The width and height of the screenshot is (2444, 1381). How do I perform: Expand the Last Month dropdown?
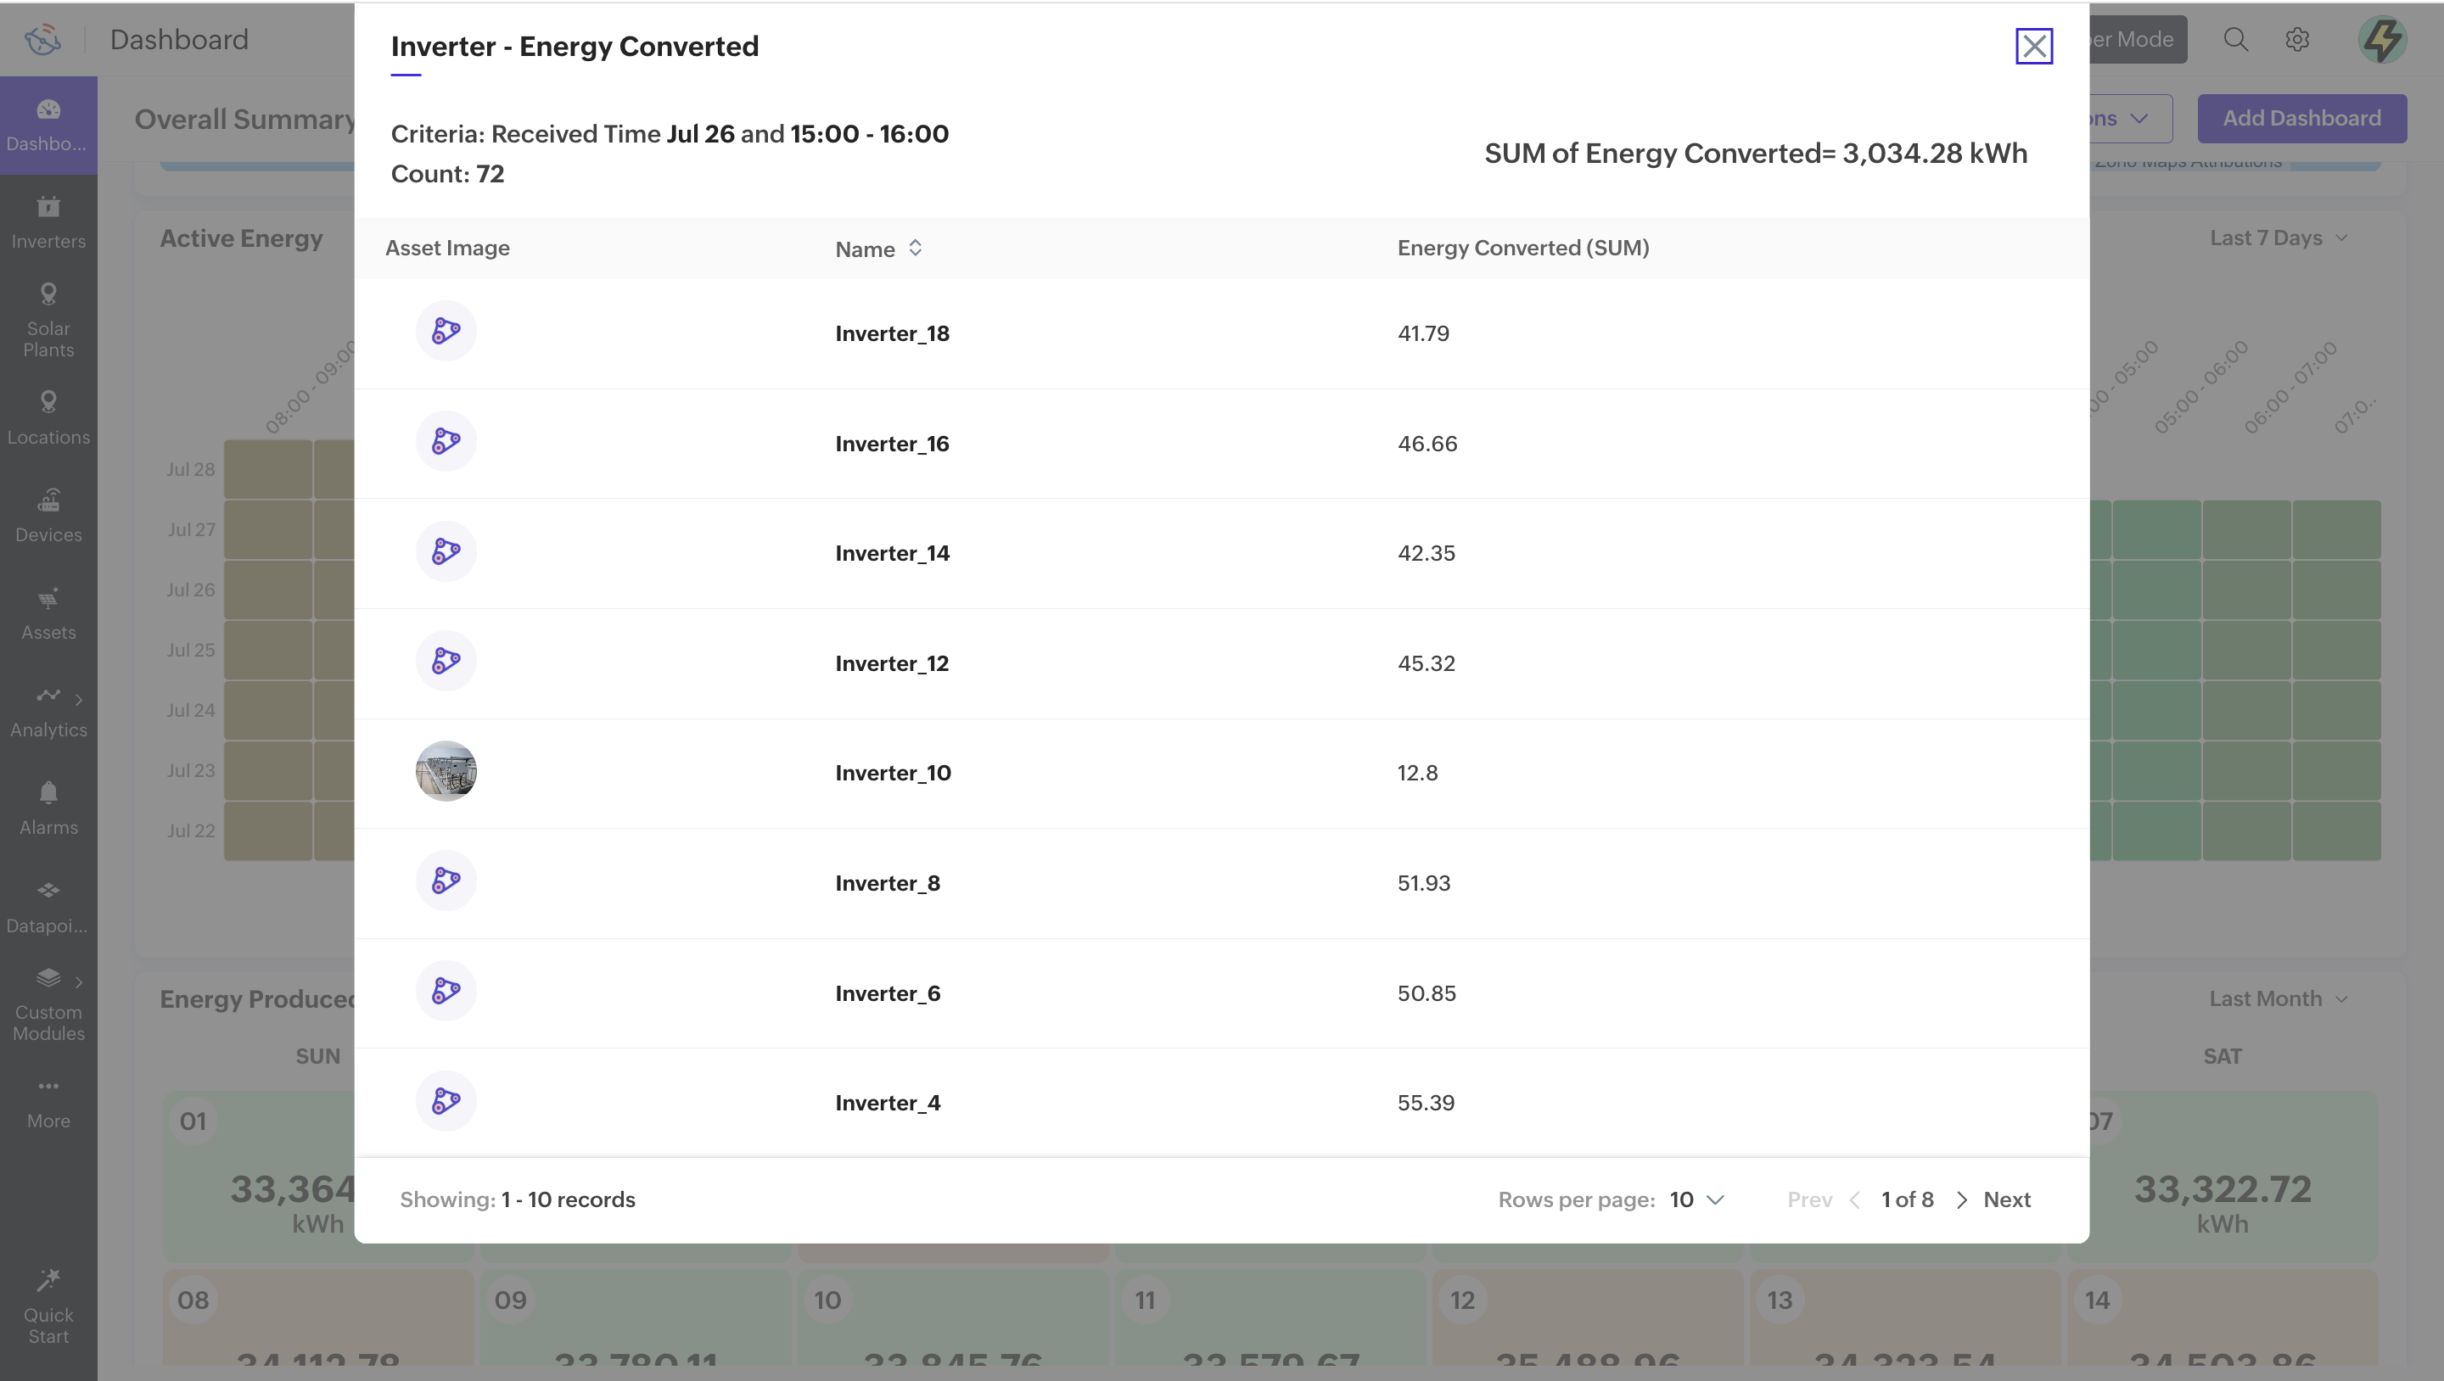click(x=2277, y=998)
